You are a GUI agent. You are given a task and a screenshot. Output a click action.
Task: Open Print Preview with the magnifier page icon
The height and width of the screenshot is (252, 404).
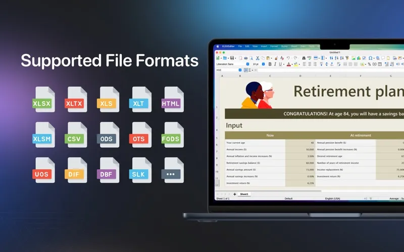pos(251,58)
